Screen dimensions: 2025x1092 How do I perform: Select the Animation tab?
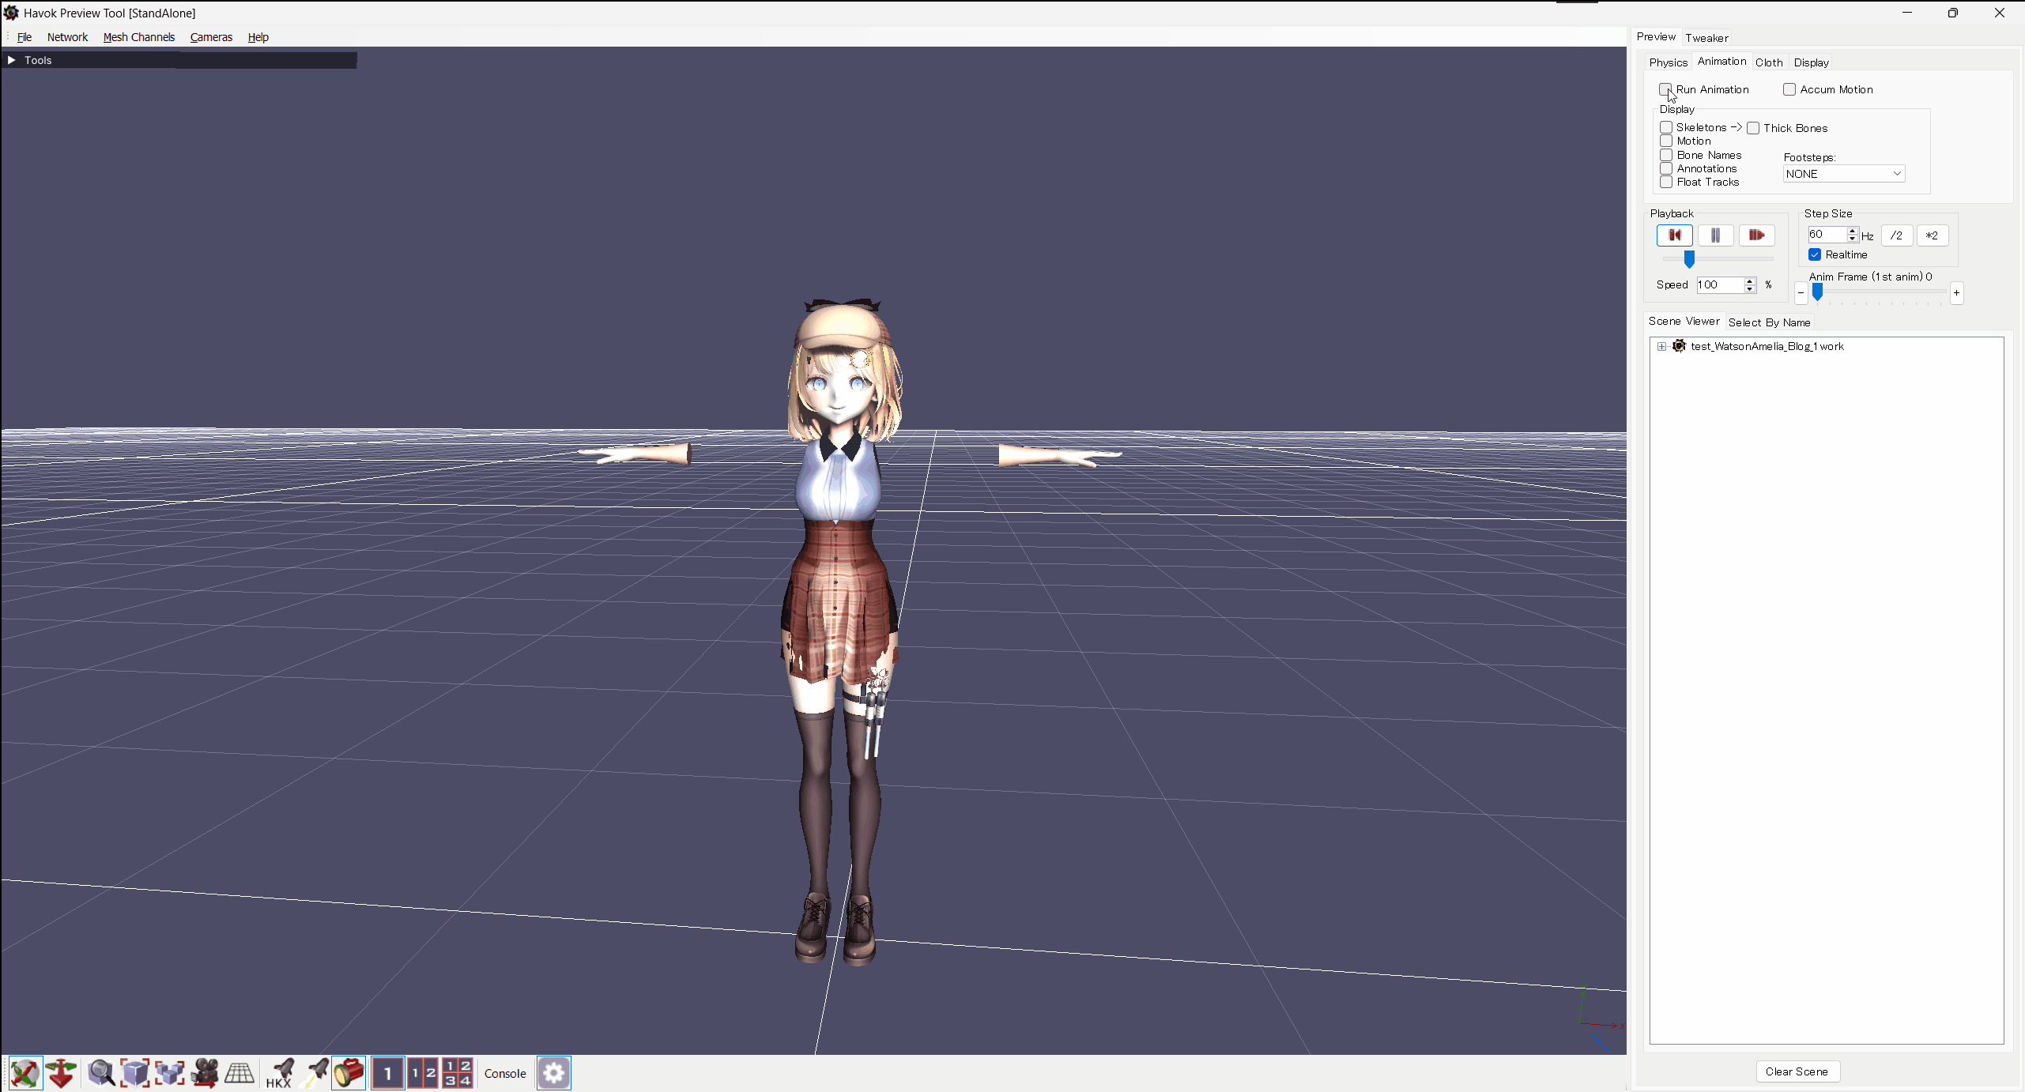click(1721, 62)
